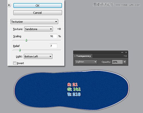Click the OK button in Texturizer dialog
The width and height of the screenshot is (143, 113).
click(x=37, y=5)
